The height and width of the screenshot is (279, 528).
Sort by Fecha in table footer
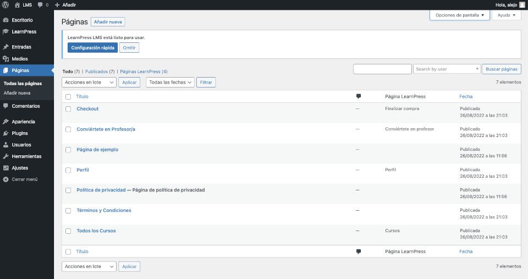coord(466,251)
